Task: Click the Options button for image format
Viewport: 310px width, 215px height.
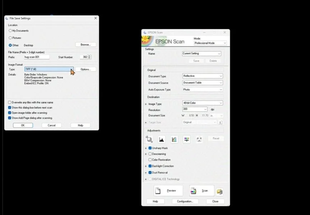Action: coord(85,69)
